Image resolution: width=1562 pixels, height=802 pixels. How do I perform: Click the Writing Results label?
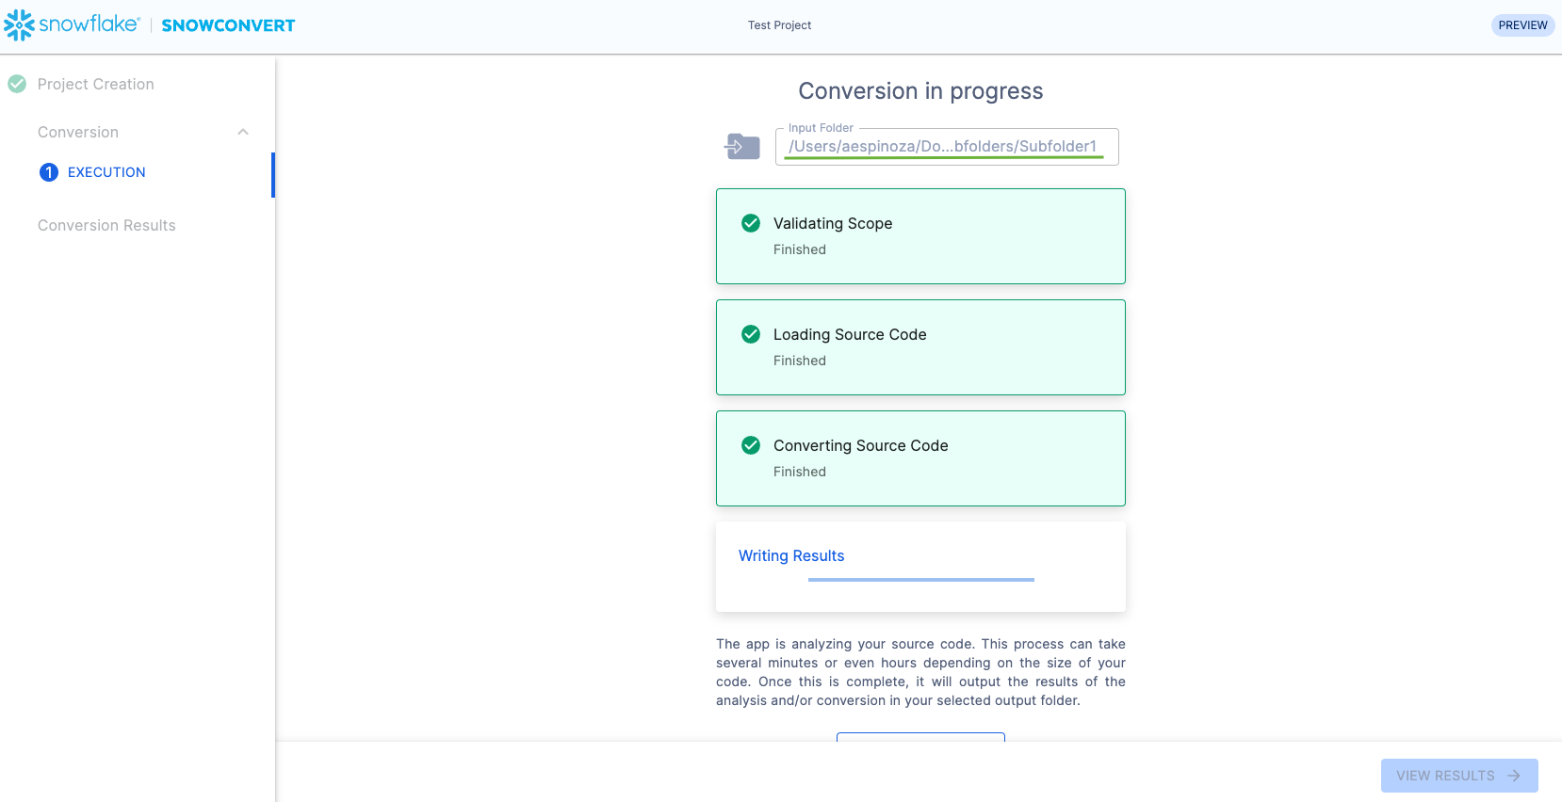[x=791, y=555]
